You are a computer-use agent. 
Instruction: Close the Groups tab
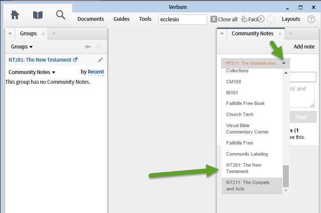coord(43,34)
